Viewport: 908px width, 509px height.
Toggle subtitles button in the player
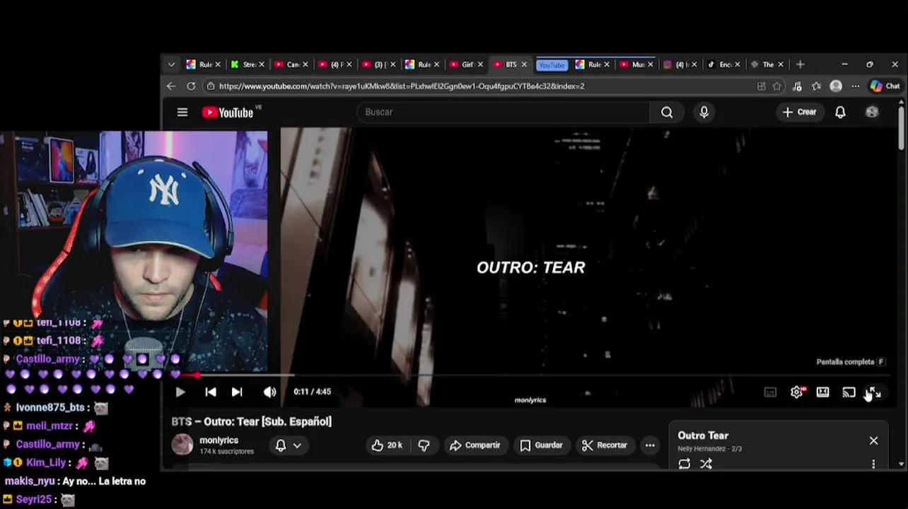point(770,392)
